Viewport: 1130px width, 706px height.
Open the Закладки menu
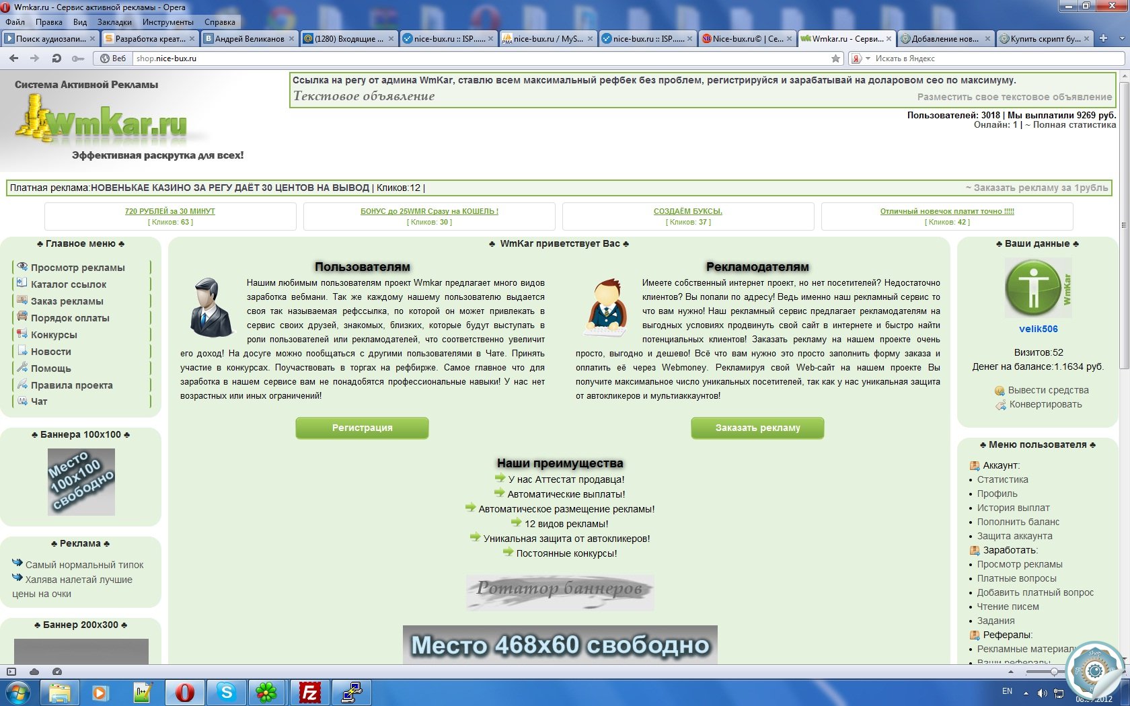point(114,22)
